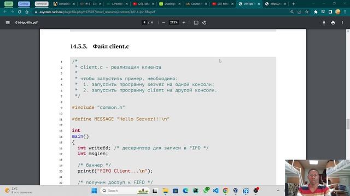Open PDF viewer more actions menu
This screenshot has height=196, width=350.
pyautogui.click(x=342, y=22)
